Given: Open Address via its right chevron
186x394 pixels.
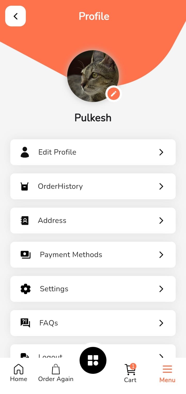Looking at the screenshot, I should click(161, 221).
